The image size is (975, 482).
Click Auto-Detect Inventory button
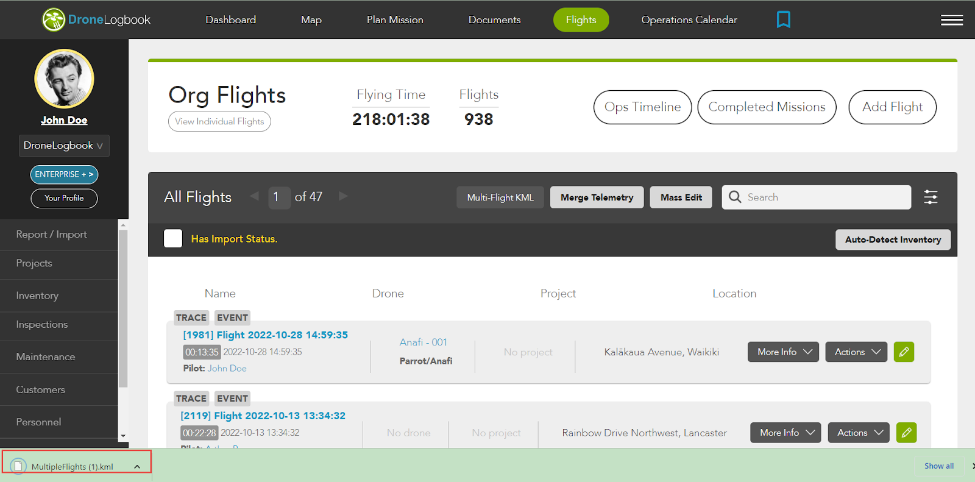[x=893, y=239]
